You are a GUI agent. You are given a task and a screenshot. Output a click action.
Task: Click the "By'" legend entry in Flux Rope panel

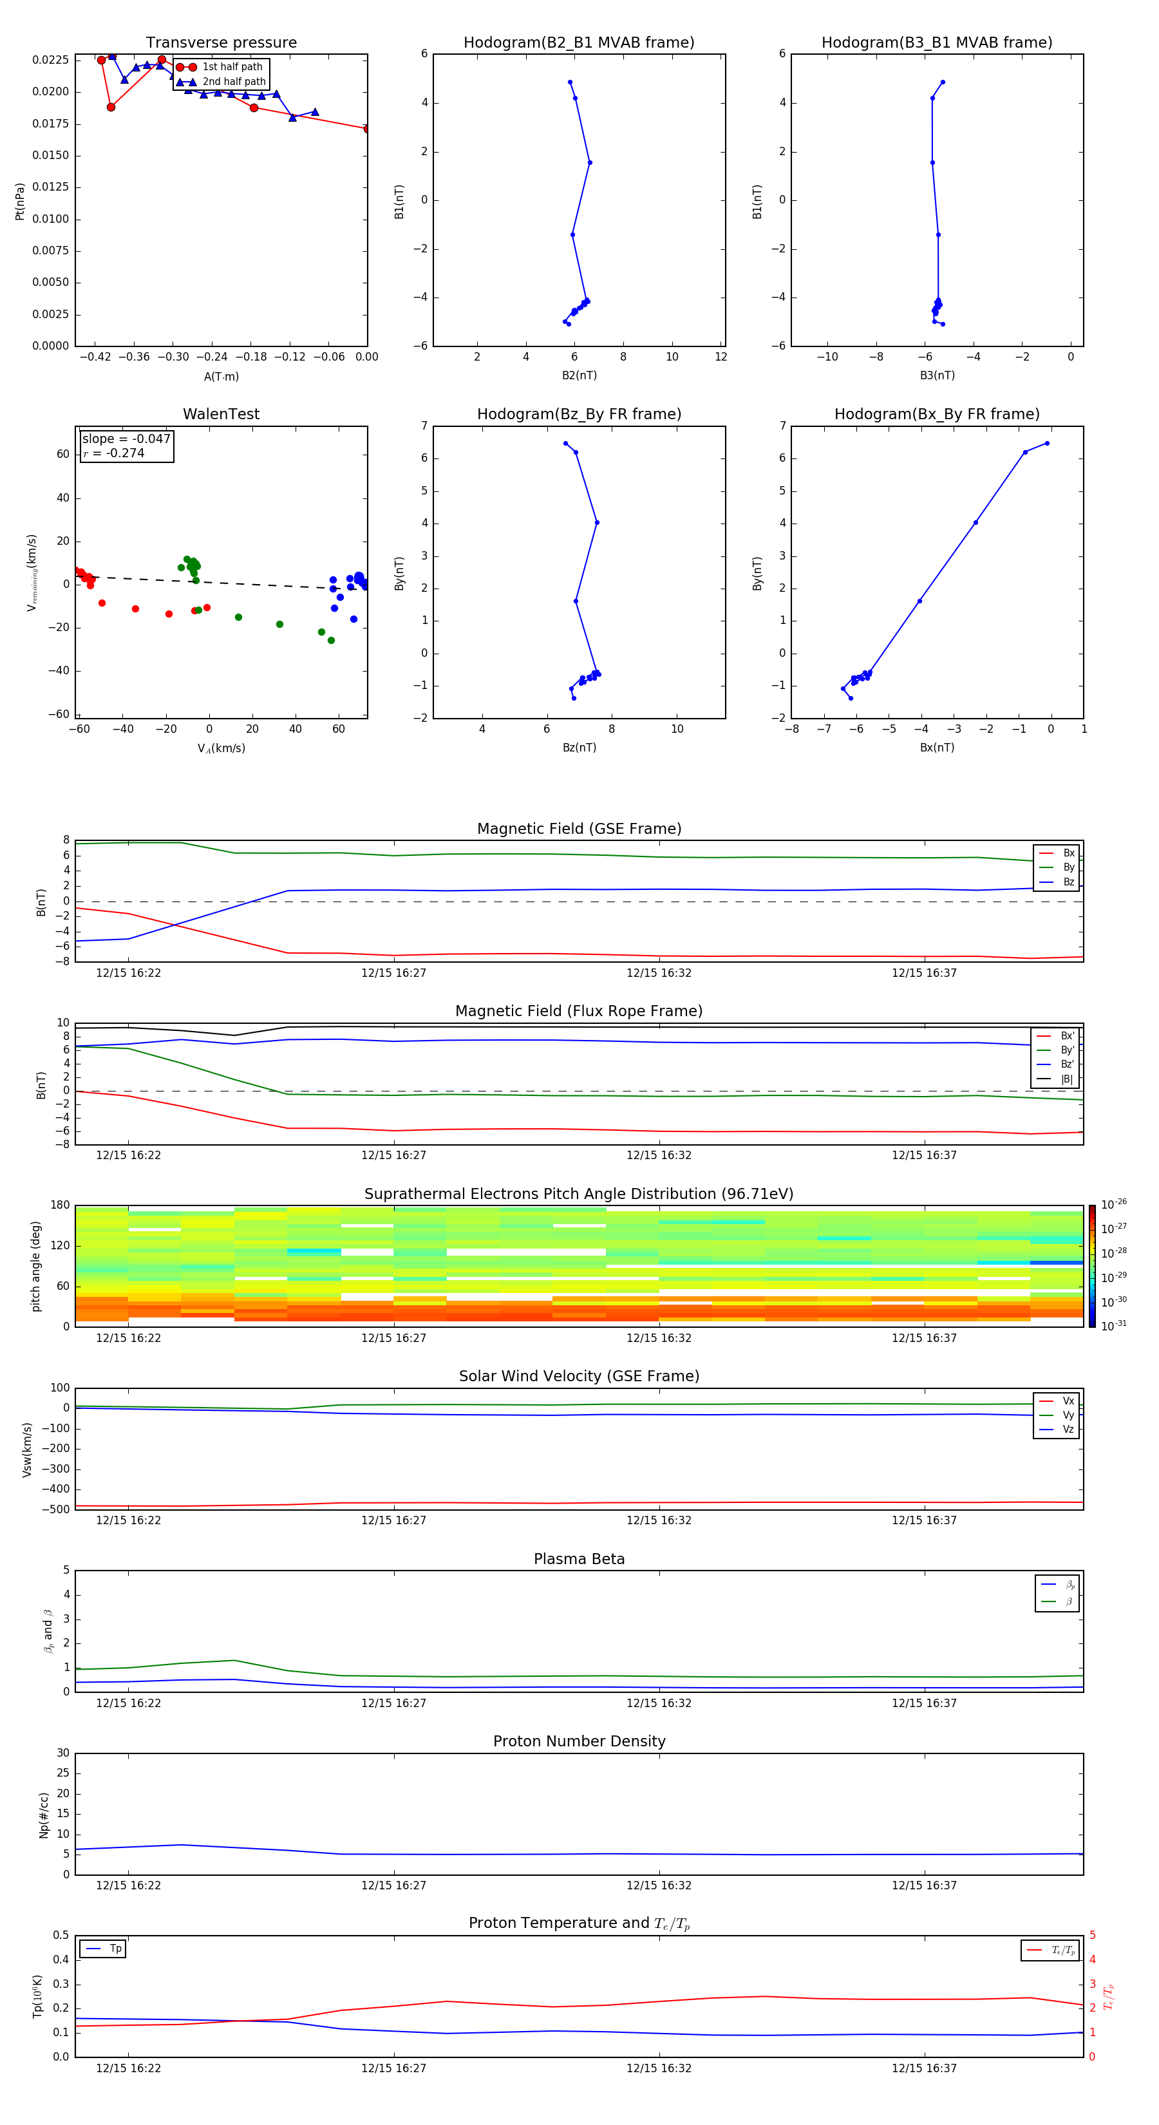click(x=1055, y=1050)
